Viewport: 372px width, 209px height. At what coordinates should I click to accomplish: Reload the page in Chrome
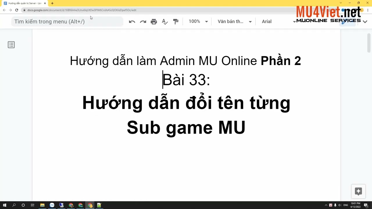tap(17, 10)
